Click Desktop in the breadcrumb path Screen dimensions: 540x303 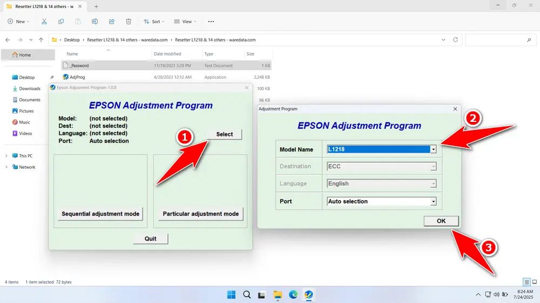click(x=72, y=40)
